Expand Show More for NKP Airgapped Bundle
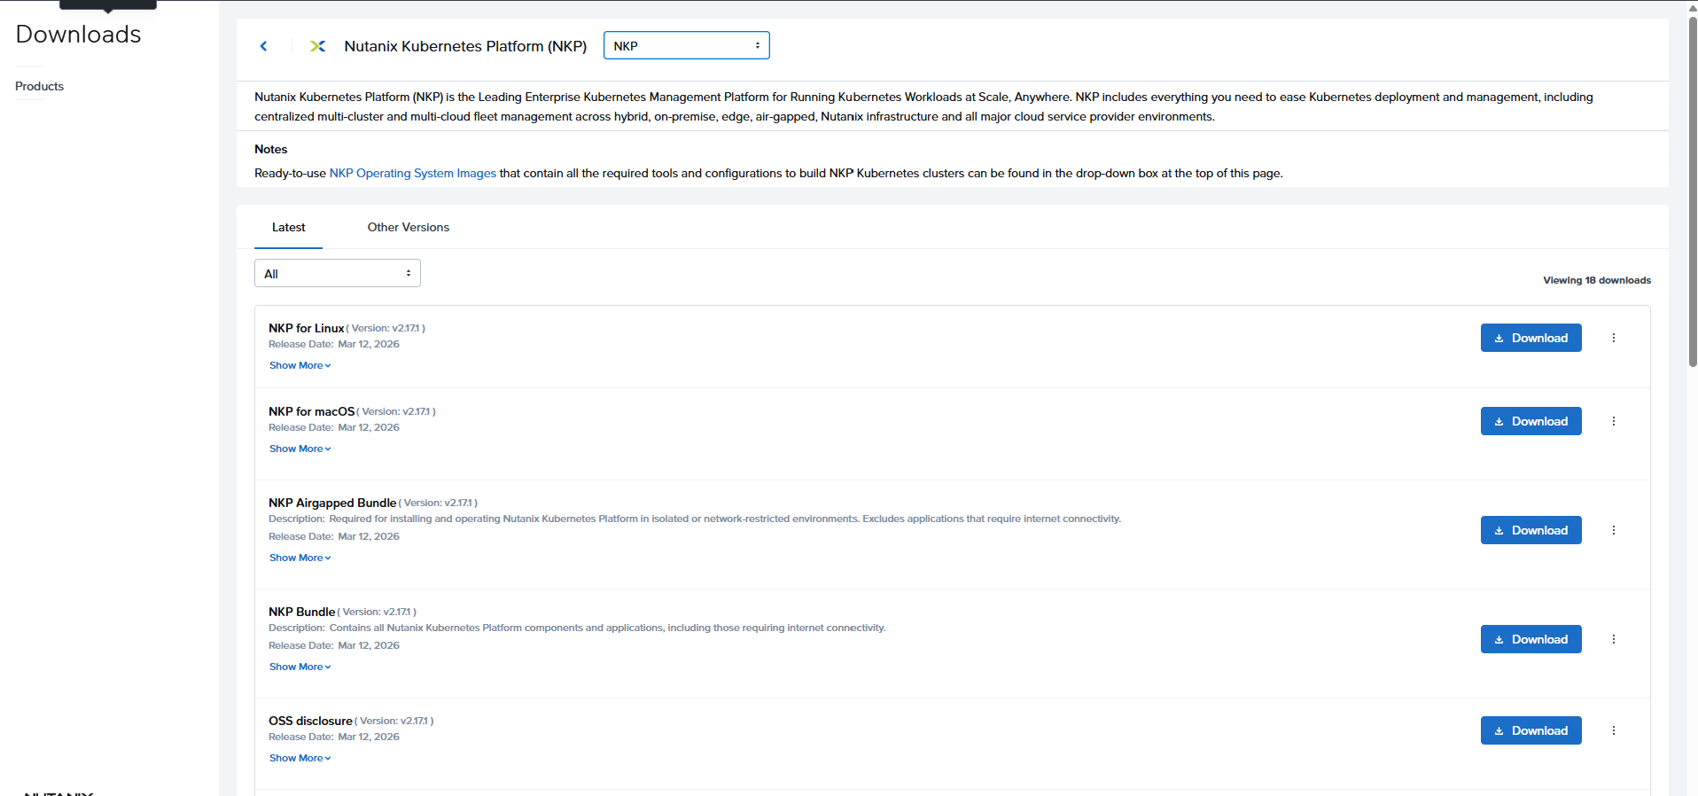This screenshot has width=1698, height=796. coord(300,558)
